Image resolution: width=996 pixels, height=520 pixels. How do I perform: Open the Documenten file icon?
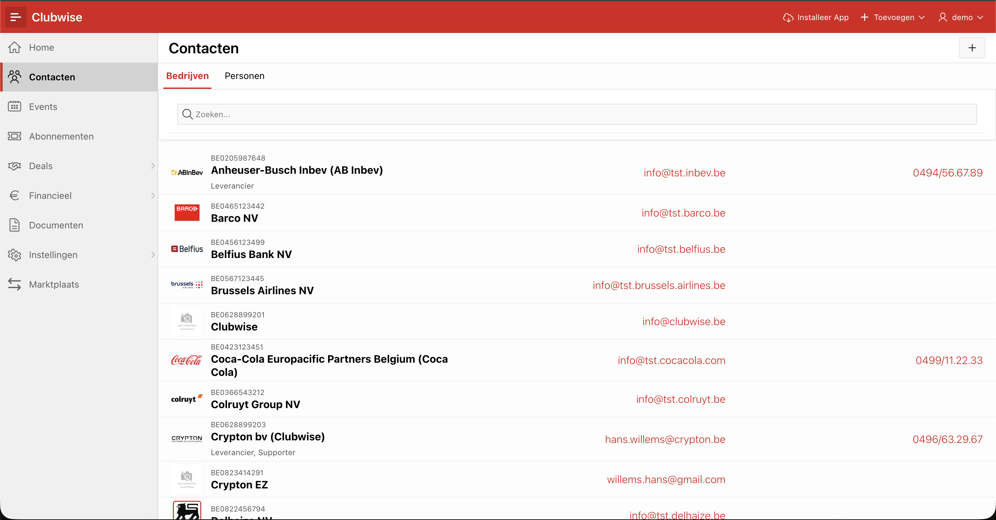(x=15, y=225)
